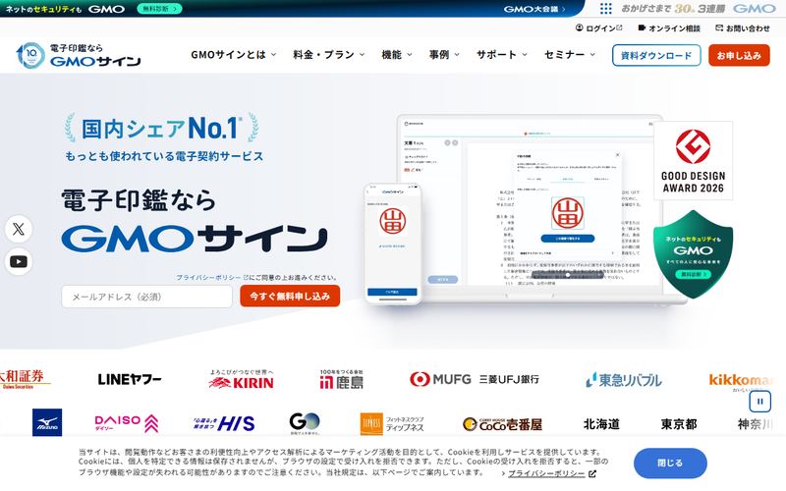This screenshot has height=491, width=786.
Task: Click the 国内シェアNo.1 heading
Action: (x=161, y=129)
